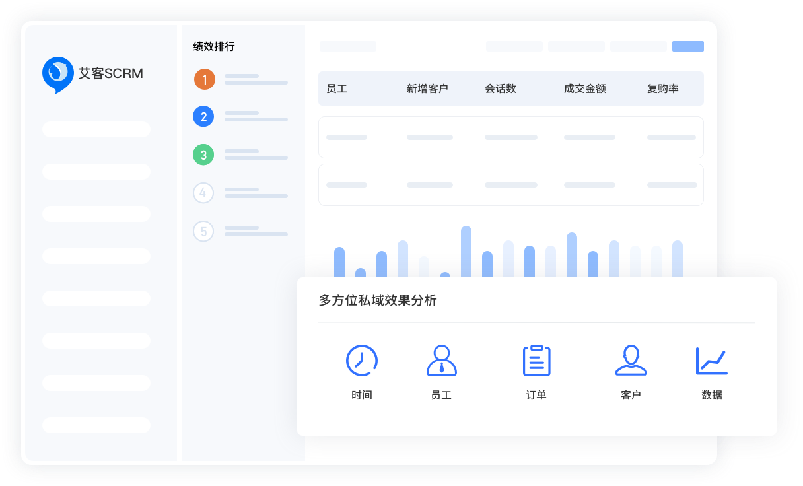The image size is (803, 486).
Task: Select the rank 4 outlined badge
Action: pos(203,193)
